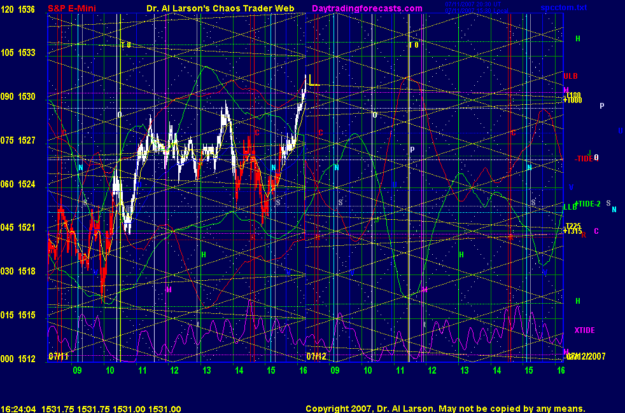Screen dimensions: 625x413
Task: Click the blue V legend letter at right margin
Action: pos(571,187)
